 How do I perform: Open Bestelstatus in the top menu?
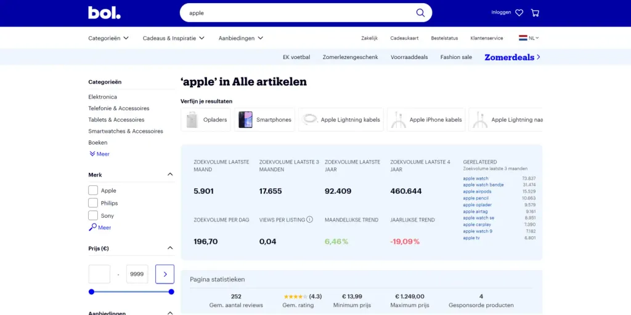(444, 38)
